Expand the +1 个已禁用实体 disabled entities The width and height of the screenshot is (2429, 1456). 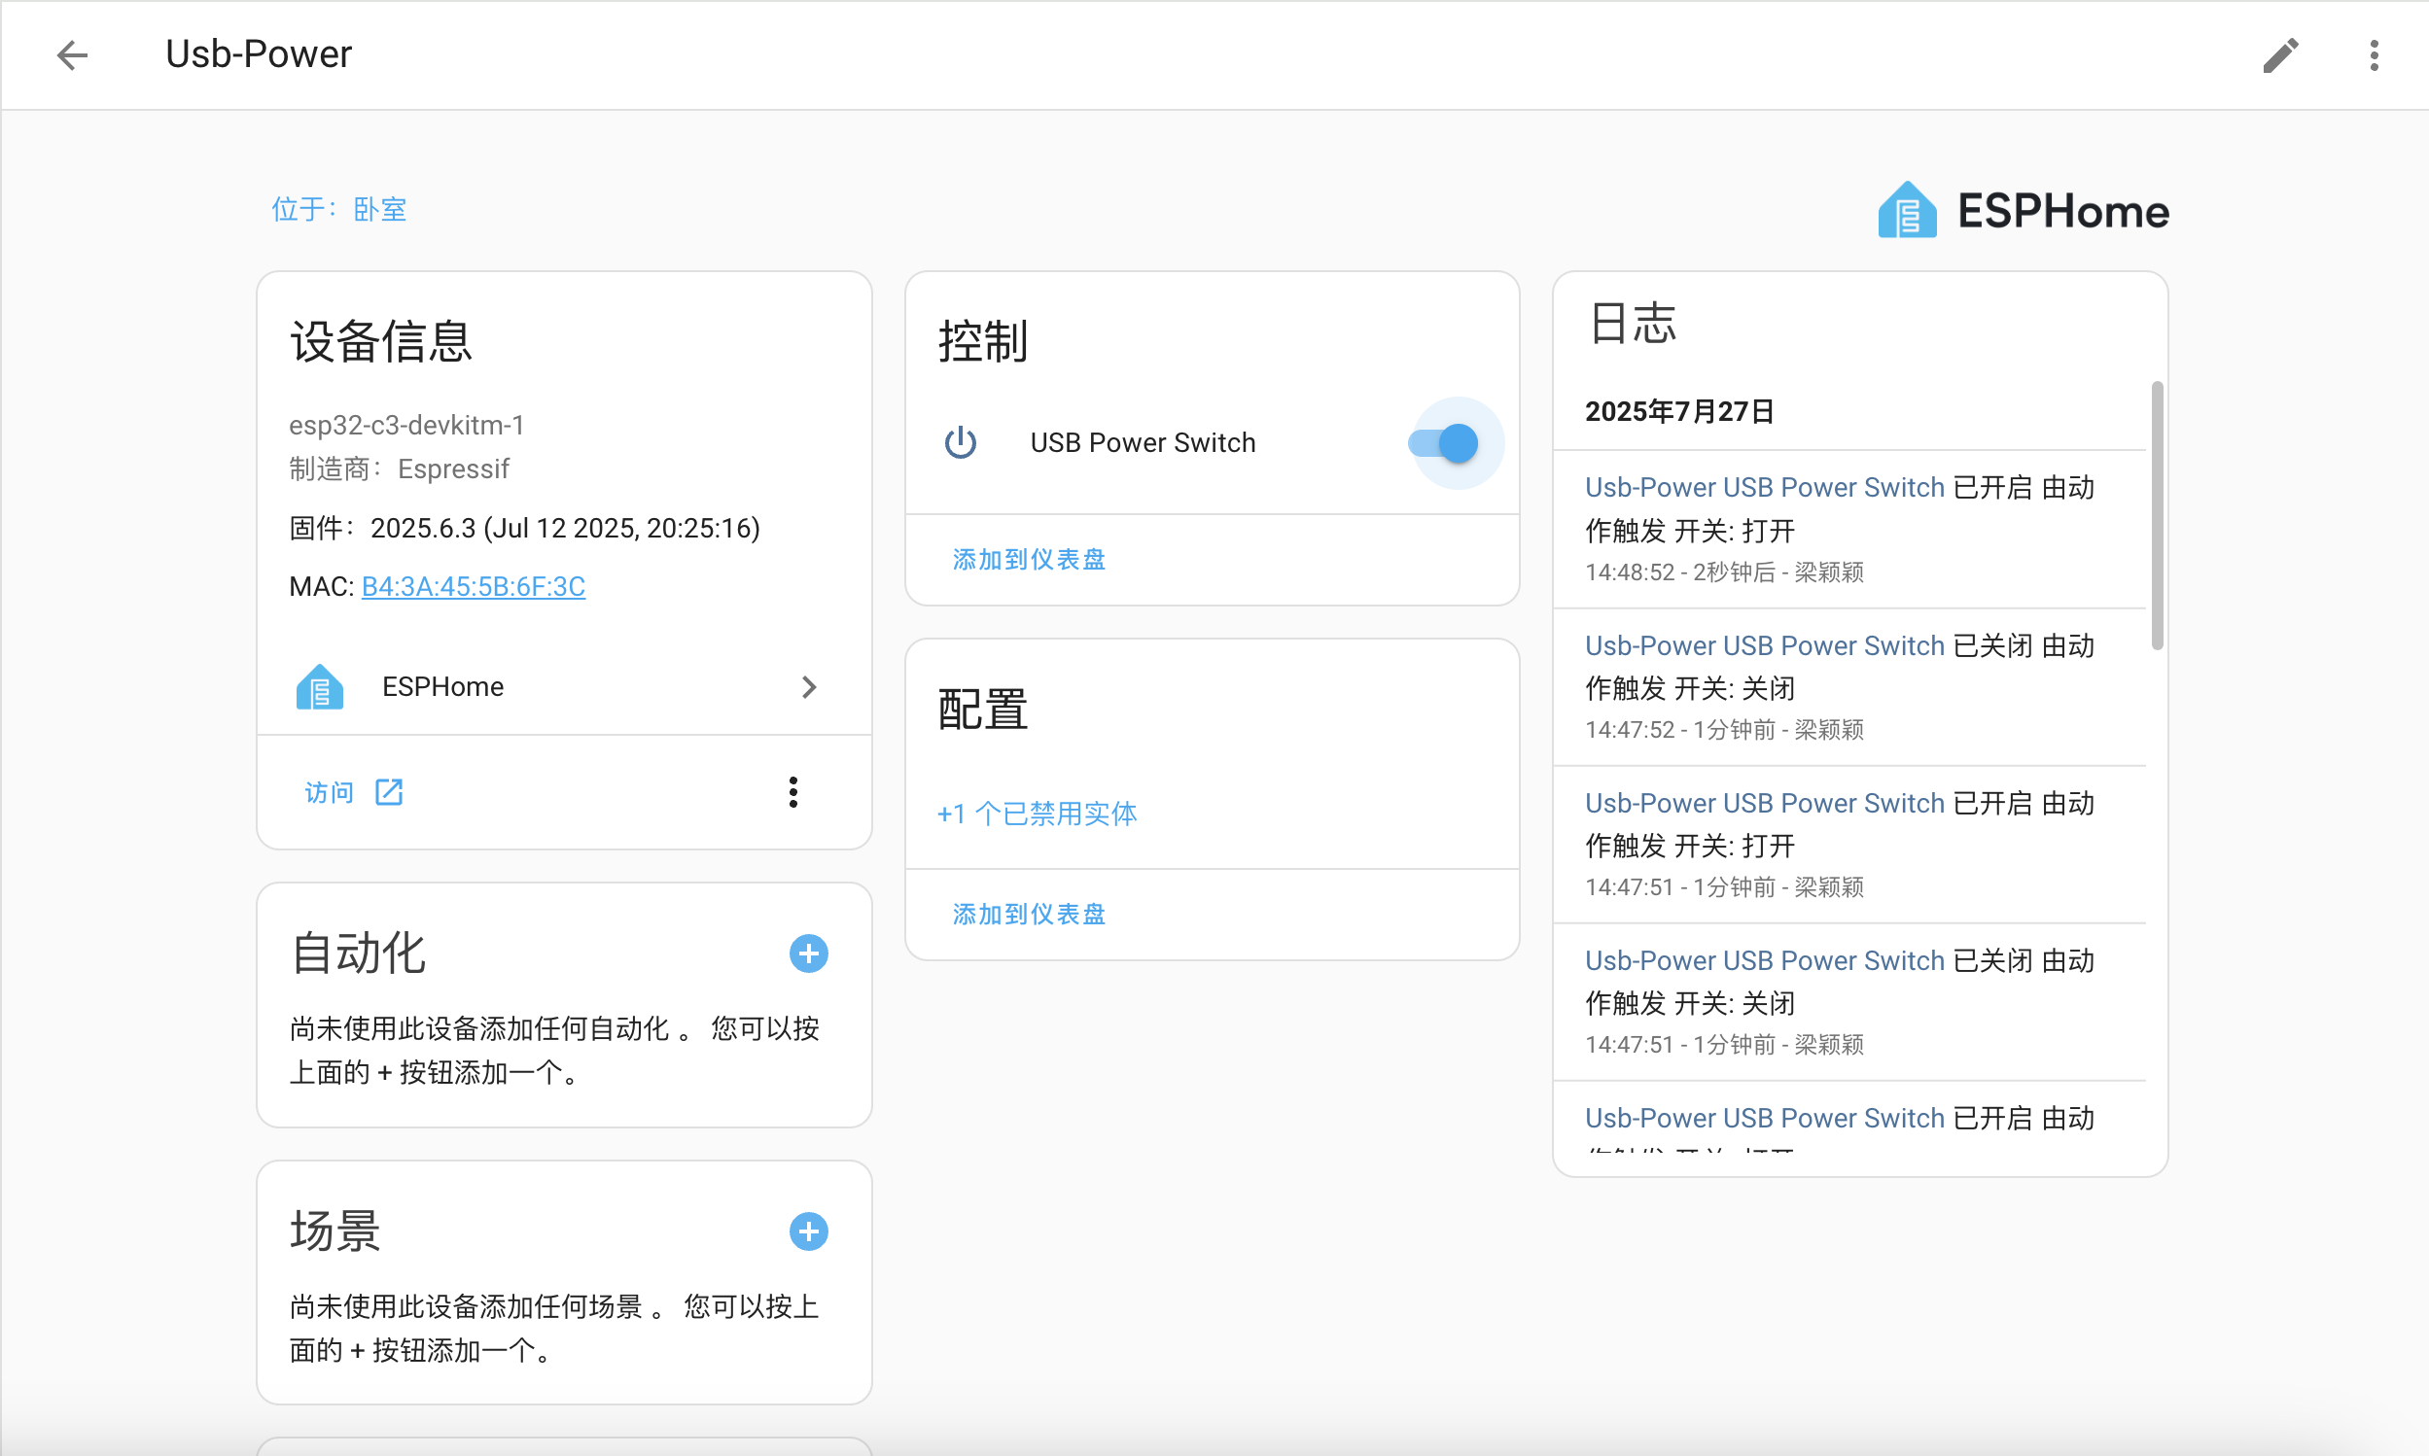pos(1037,814)
